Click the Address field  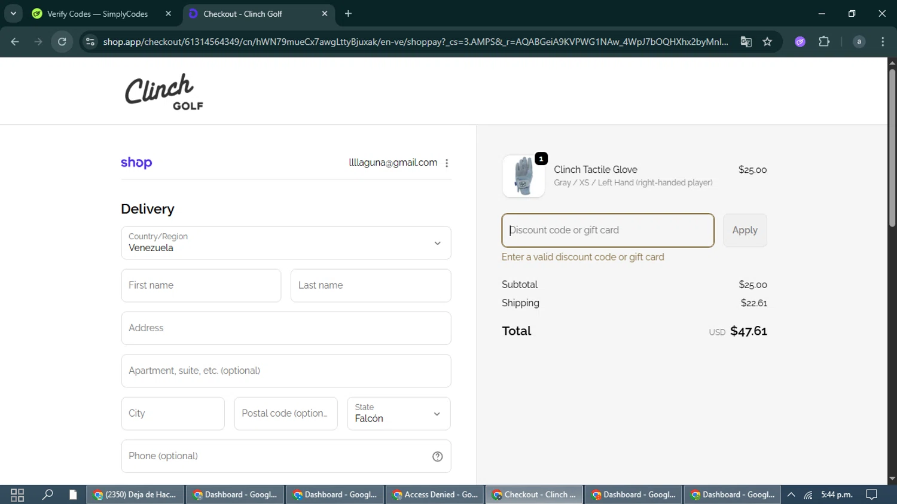[x=286, y=328]
